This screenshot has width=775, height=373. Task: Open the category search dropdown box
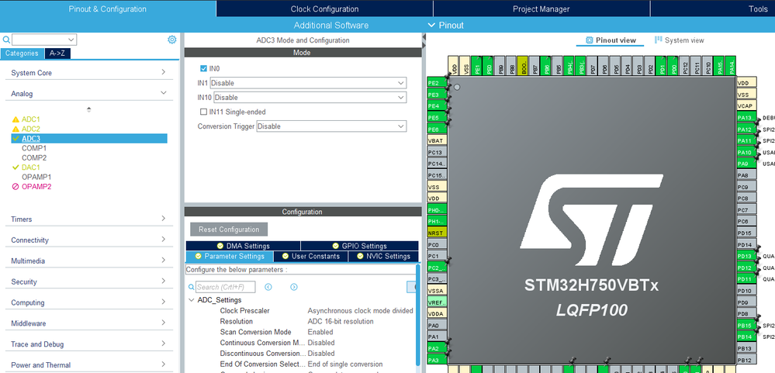tap(44, 40)
